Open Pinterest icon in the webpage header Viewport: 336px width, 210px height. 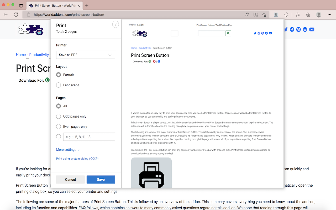tap(298, 29)
